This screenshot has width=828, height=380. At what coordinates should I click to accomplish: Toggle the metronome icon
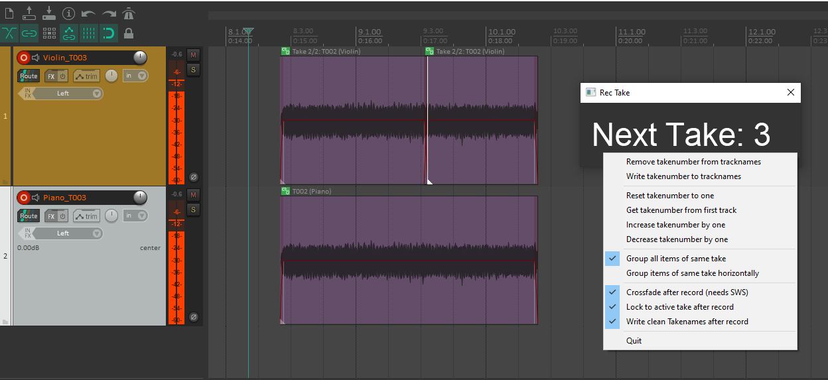point(129,13)
